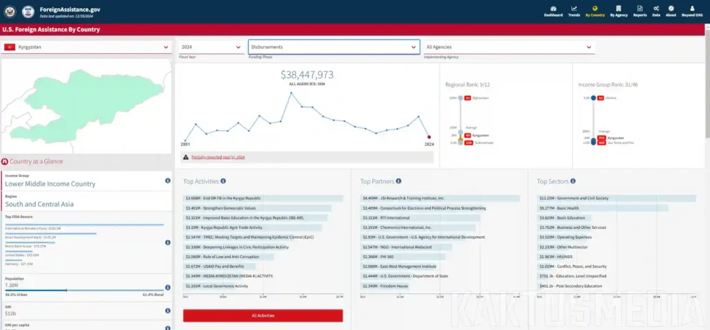Click the Partially reported year(s): 2024 link
The height and width of the screenshot is (330, 710).
(218, 157)
